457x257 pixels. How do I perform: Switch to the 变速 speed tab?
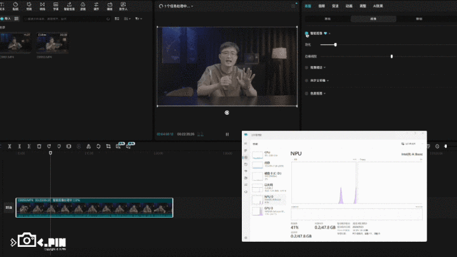tap(335, 5)
